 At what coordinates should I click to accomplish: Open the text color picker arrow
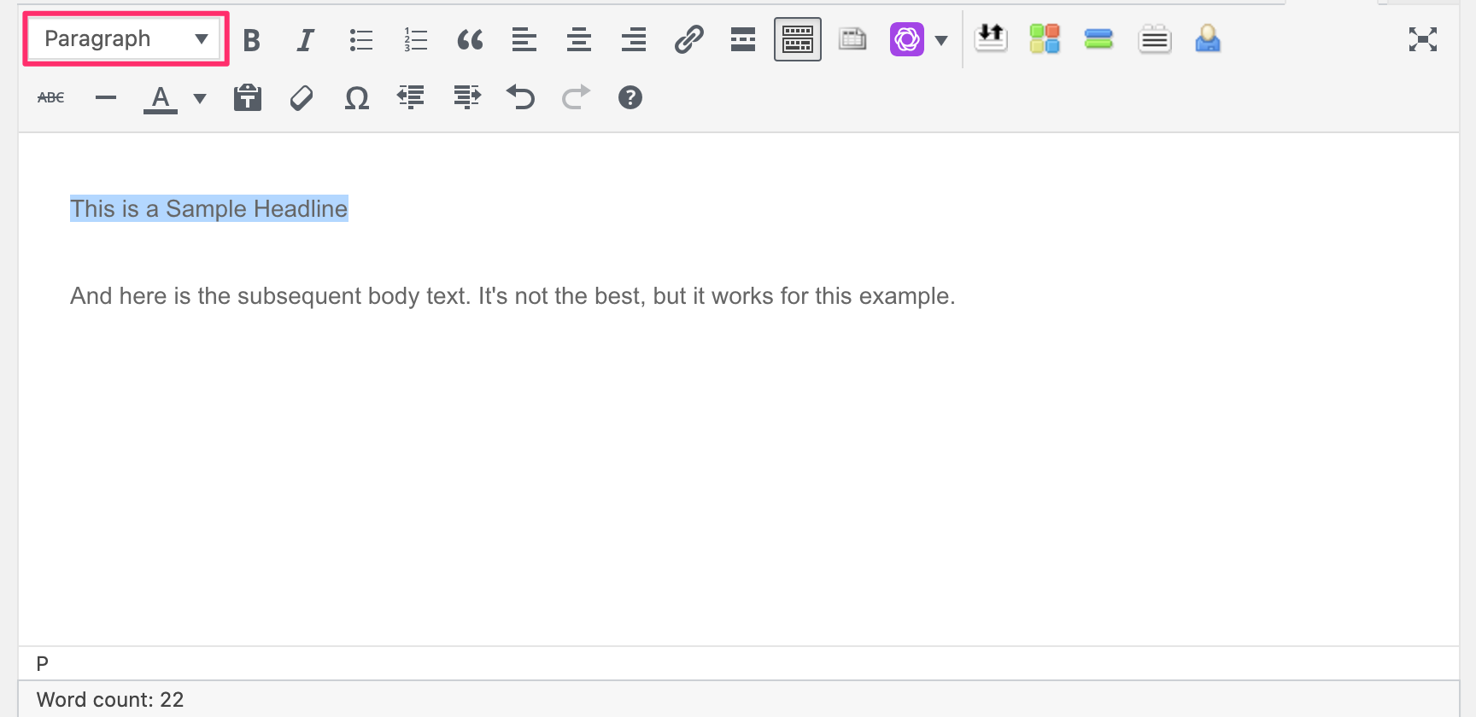tap(200, 99)
